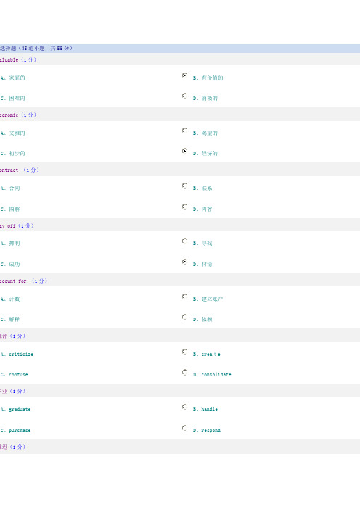Select radio button for B 渴望的

(x=184, y=131)
